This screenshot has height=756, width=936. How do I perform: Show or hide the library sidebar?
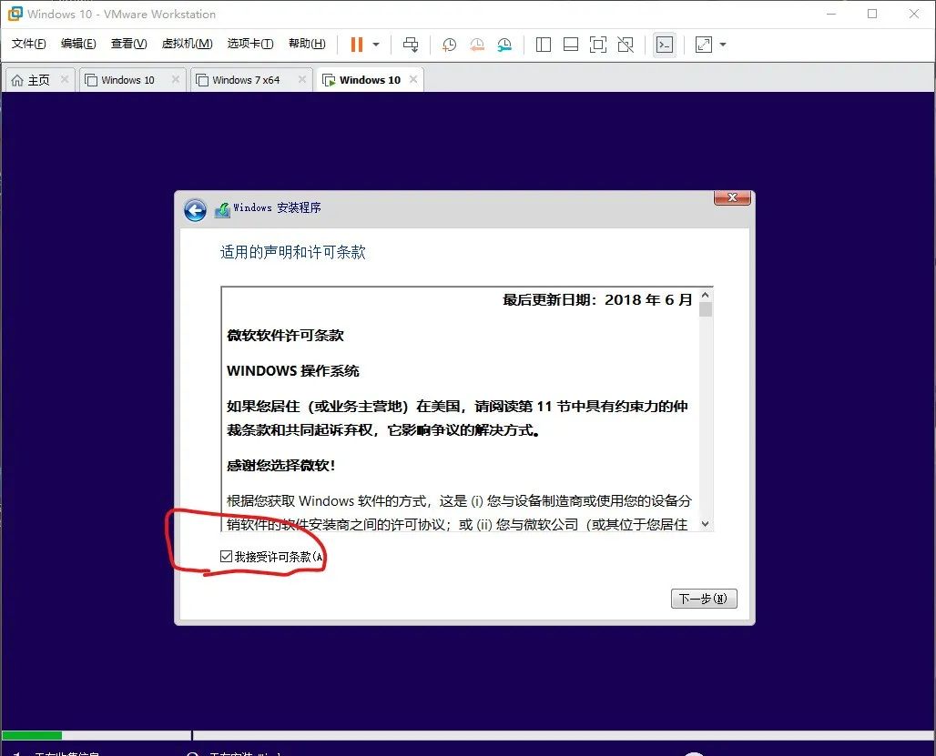point(542,44)
